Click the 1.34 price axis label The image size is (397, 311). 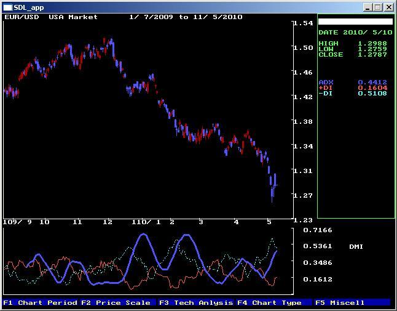(304, 147)
